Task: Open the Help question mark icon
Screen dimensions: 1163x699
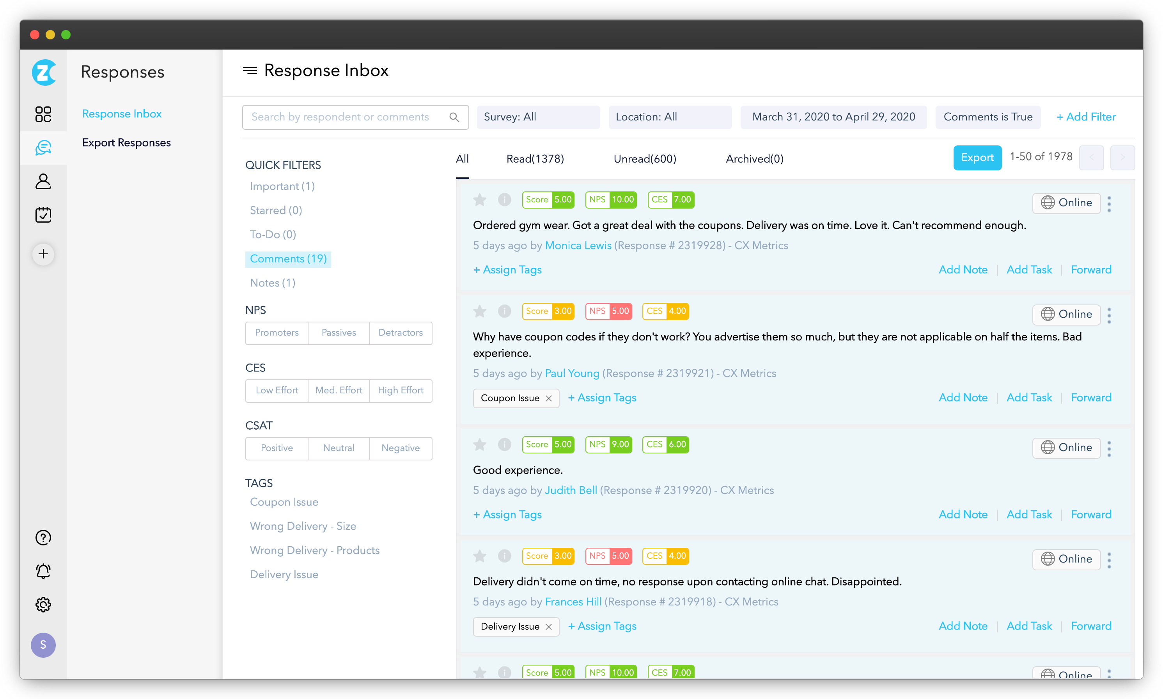Action: [43, 538]
